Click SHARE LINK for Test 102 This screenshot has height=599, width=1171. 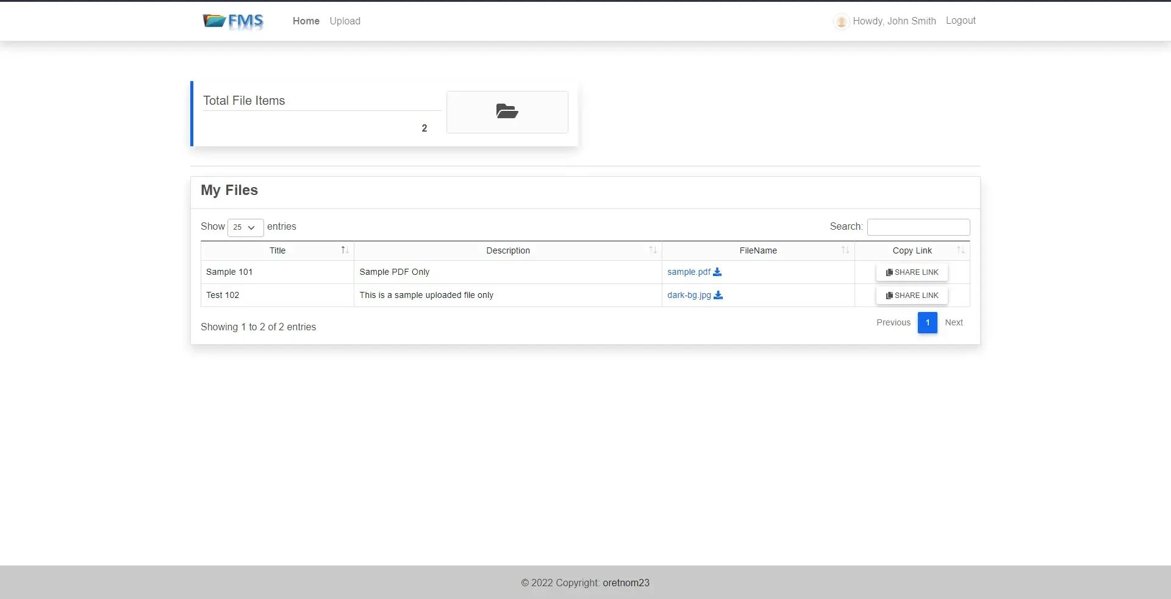coord(912,296)
